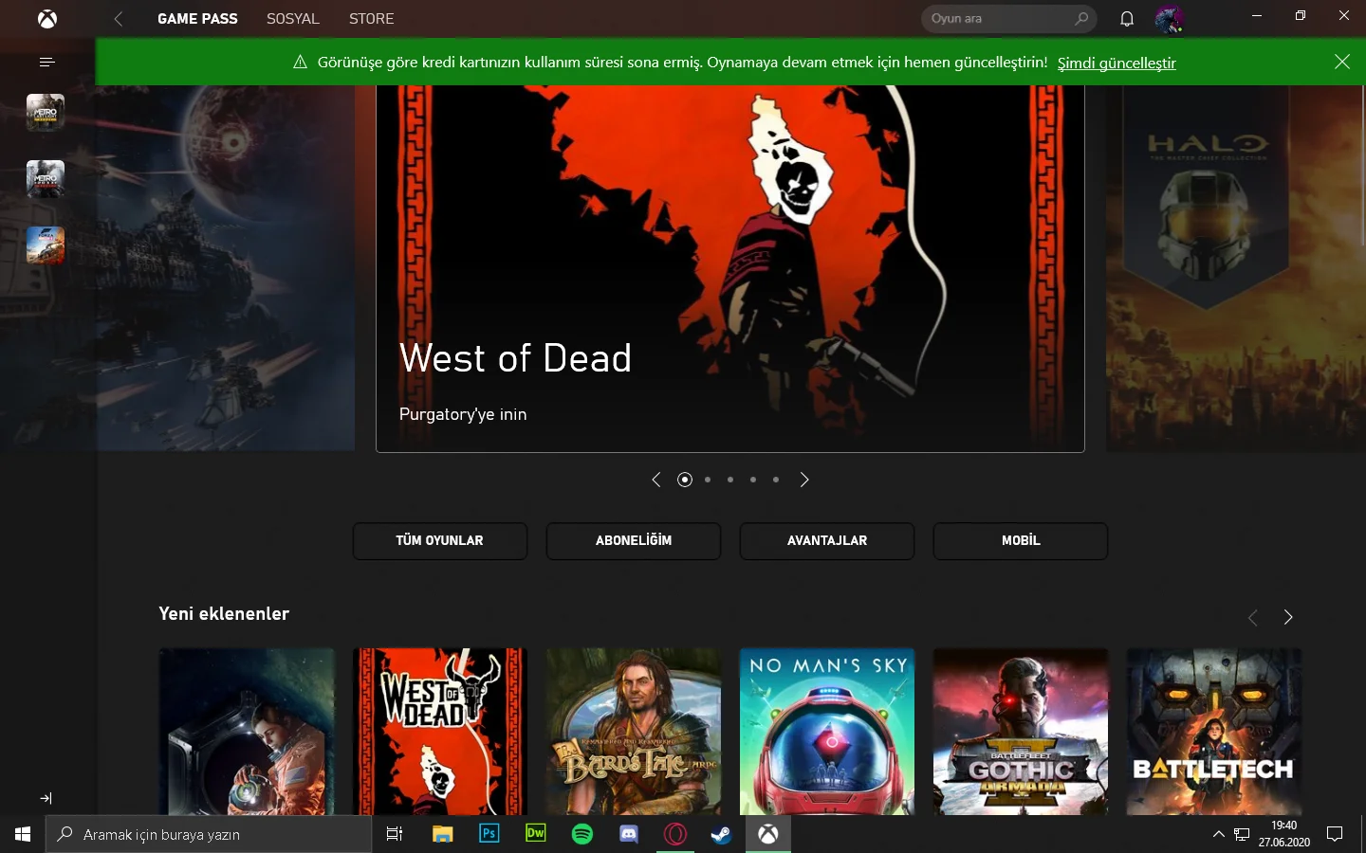1366x853 pixels.
Task: Open the TÜM OYUNLAR button
Action: [x=440, y=540]
